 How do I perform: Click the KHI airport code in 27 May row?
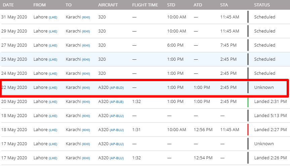click(x=86, y=46)
